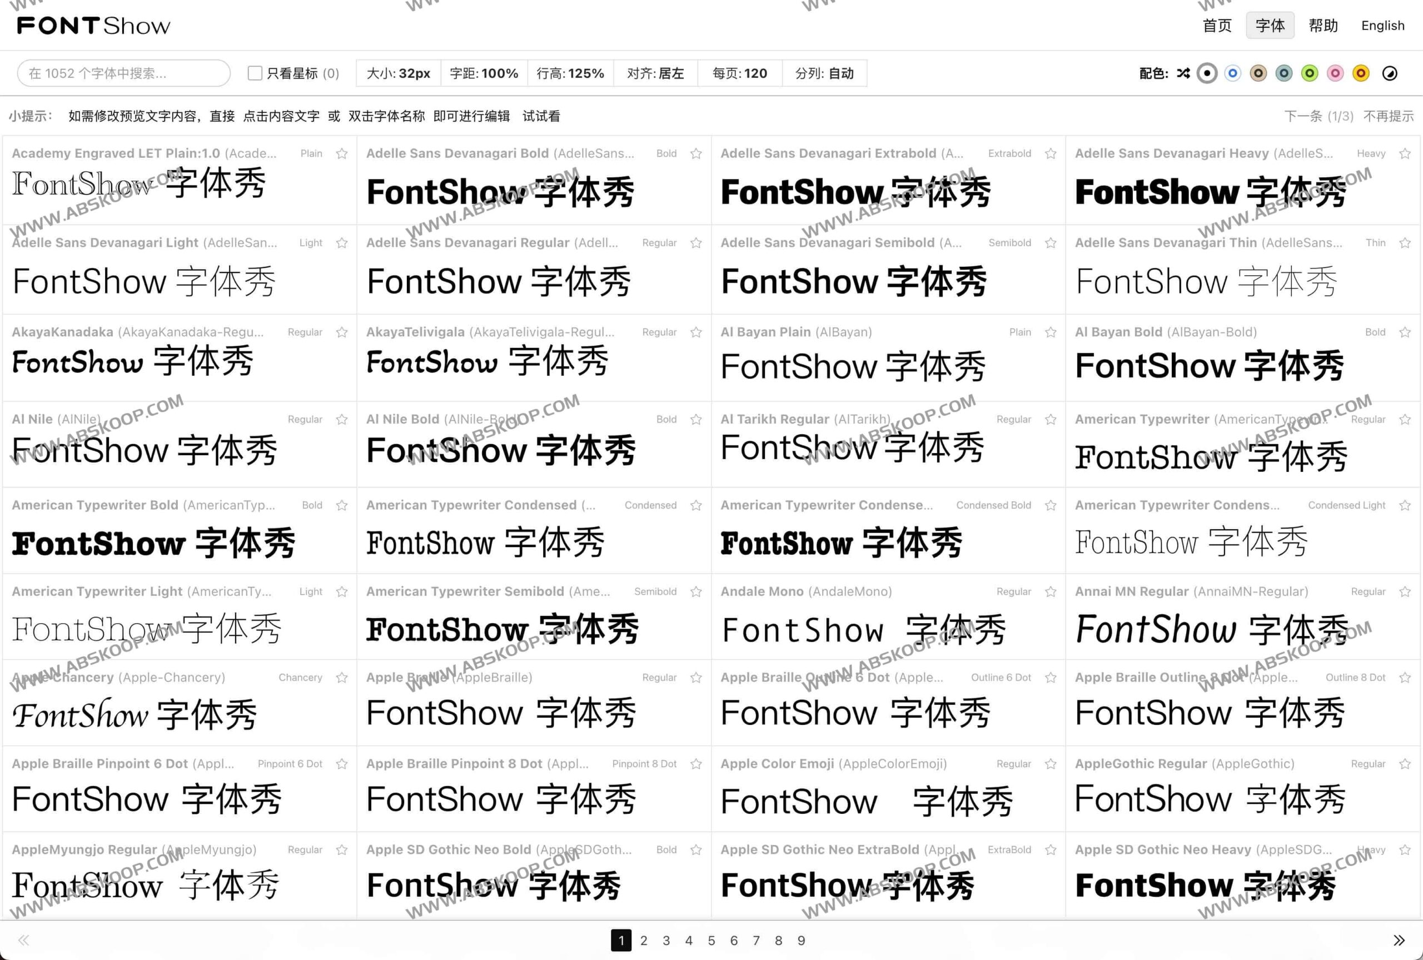This screenshot has width=1423, height=960.
Task: Star Adelle Sans Devanagari Semibold font
Action: [1051, 243]
